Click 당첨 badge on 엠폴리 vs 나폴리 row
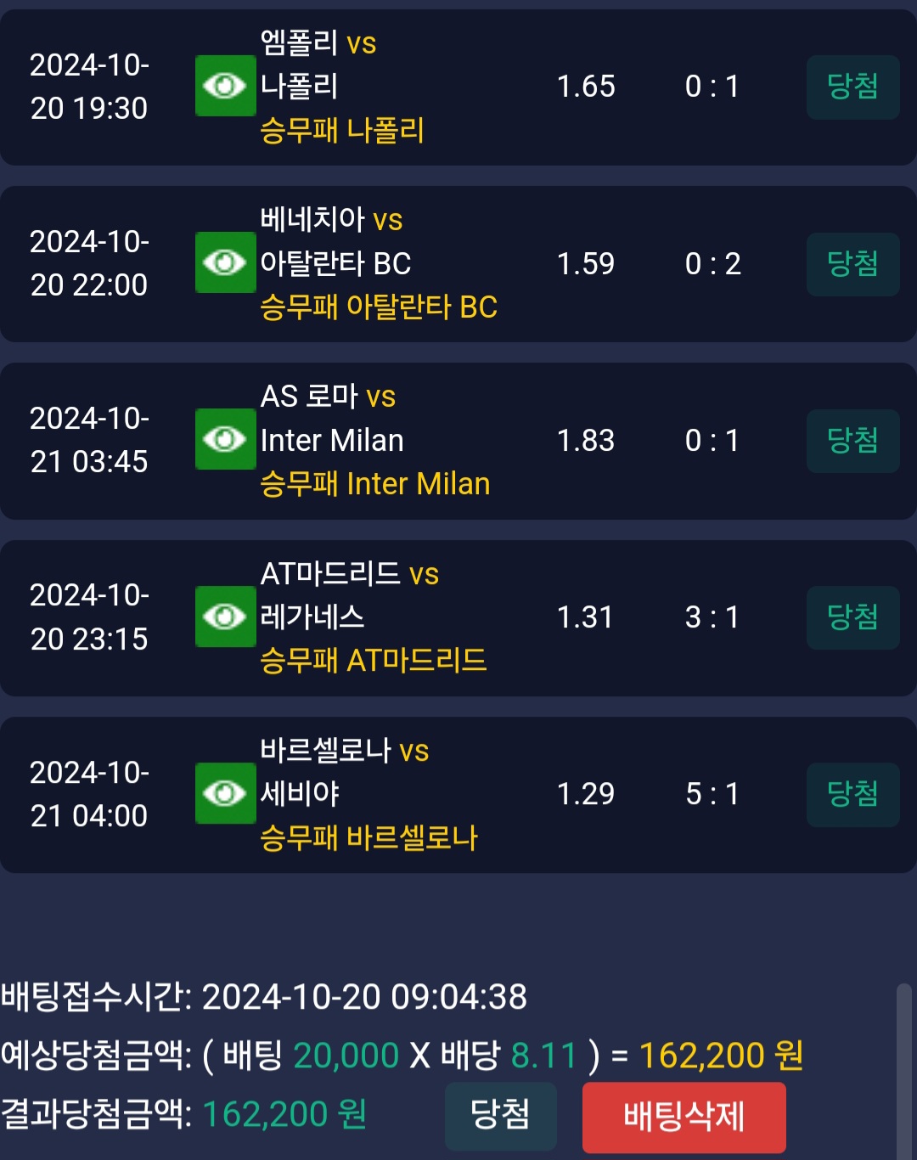The width and height of the screenshot is (917, 1160). [852, 87]
